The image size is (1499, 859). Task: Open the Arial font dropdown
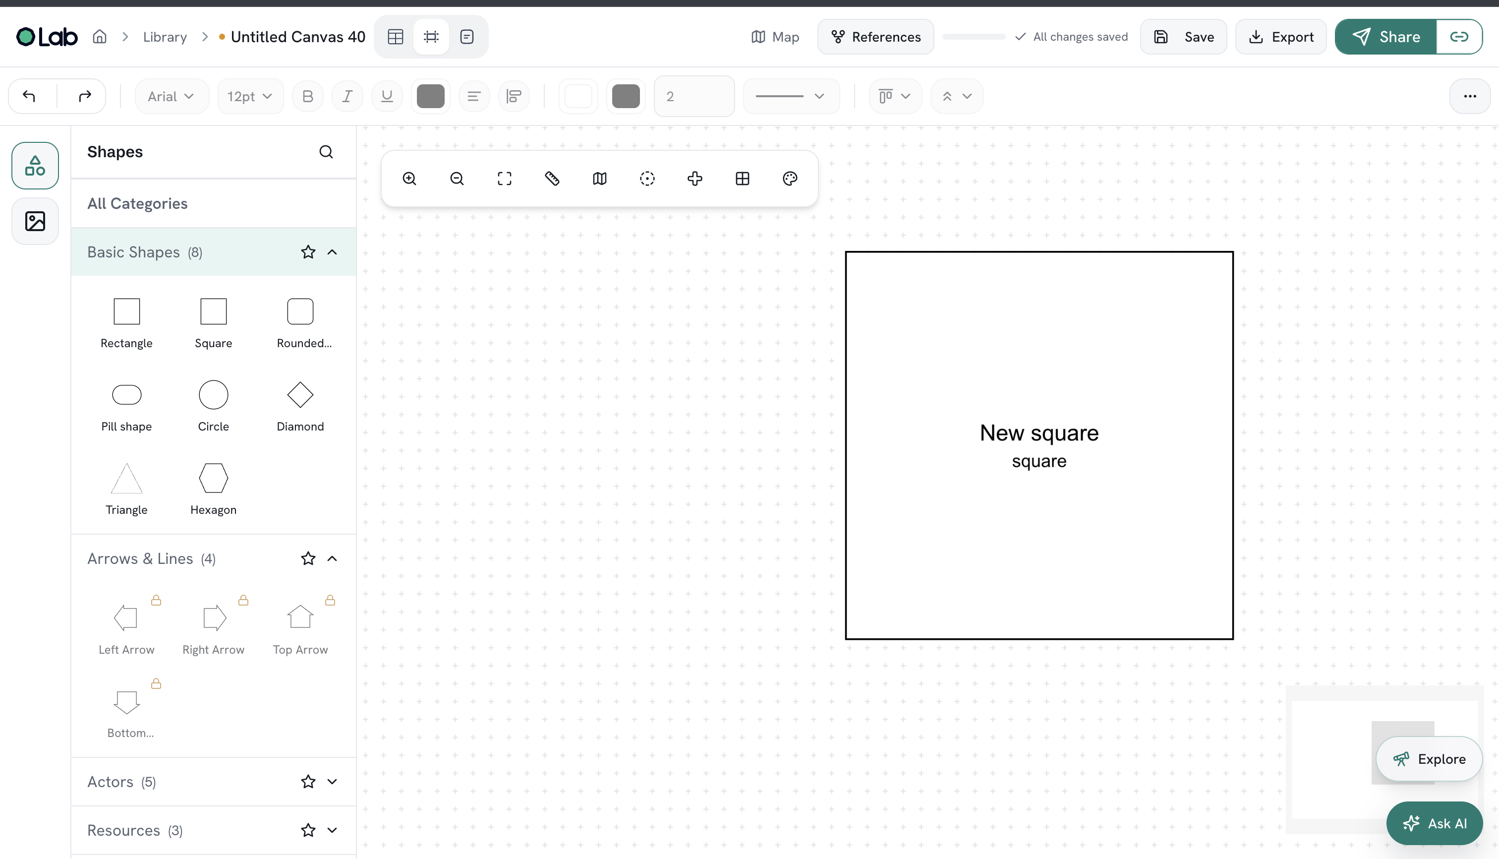171,96
